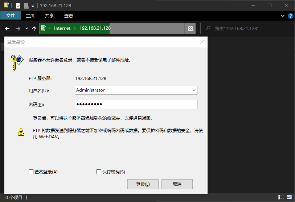Switch to details view in status bar
Viewport: 295px width, 202px height.
coord(282,197)
